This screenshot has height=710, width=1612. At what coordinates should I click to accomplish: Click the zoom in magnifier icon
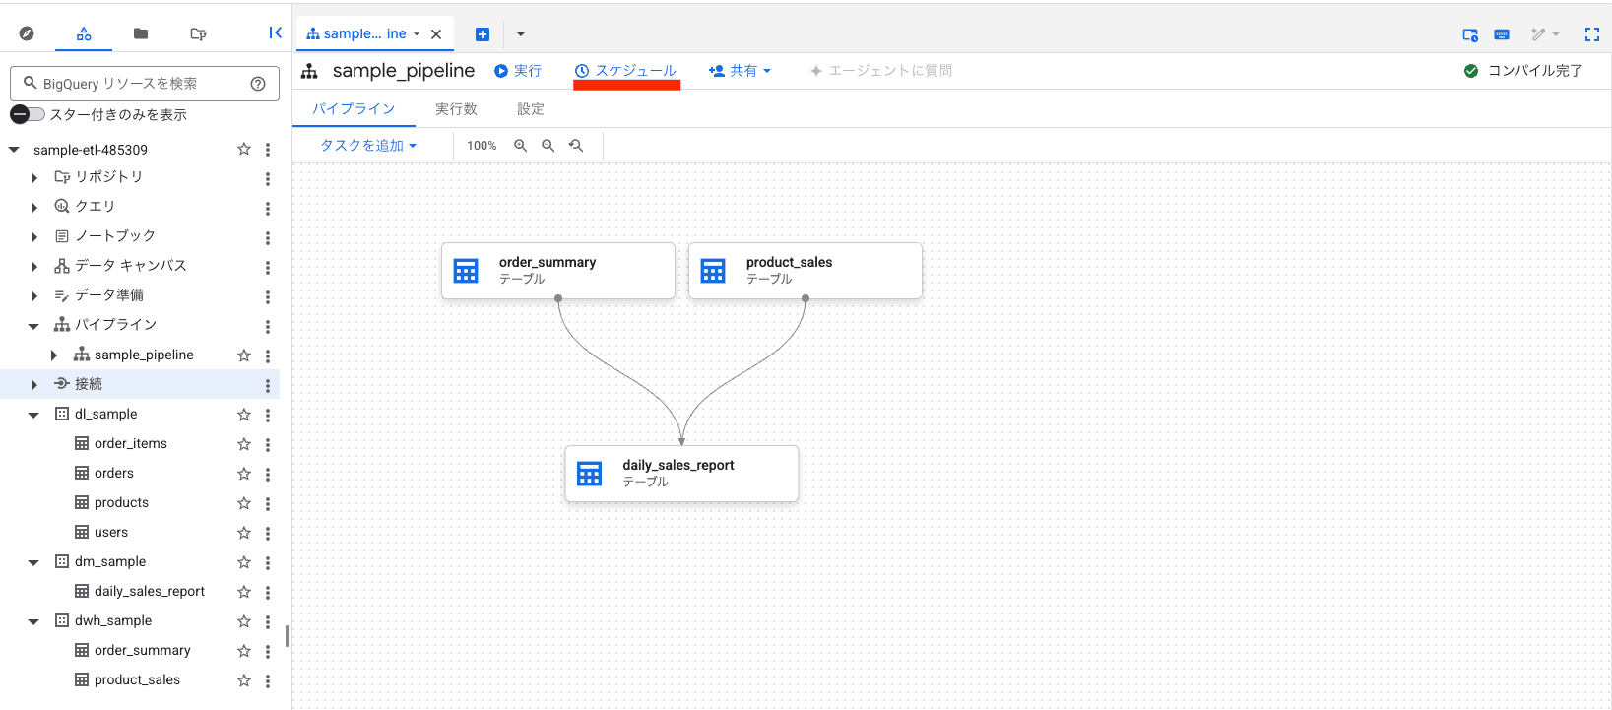click(x=520, y=146)
